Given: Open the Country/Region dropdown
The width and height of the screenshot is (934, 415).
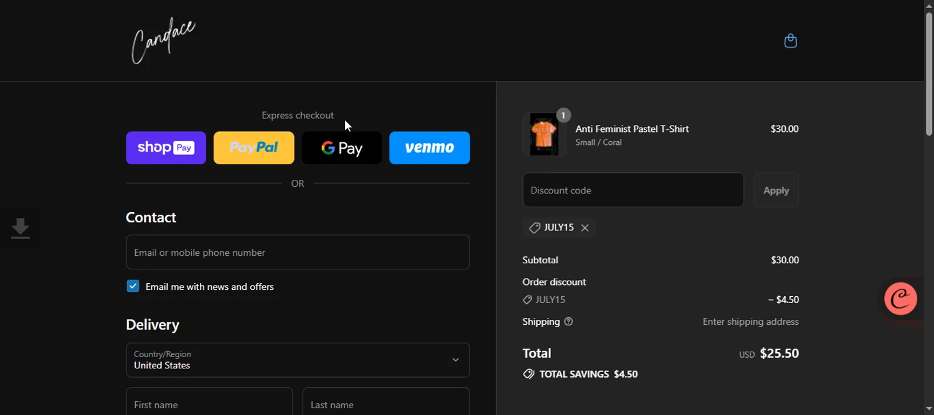Looking at the screenshot, I should coord(298,360).
